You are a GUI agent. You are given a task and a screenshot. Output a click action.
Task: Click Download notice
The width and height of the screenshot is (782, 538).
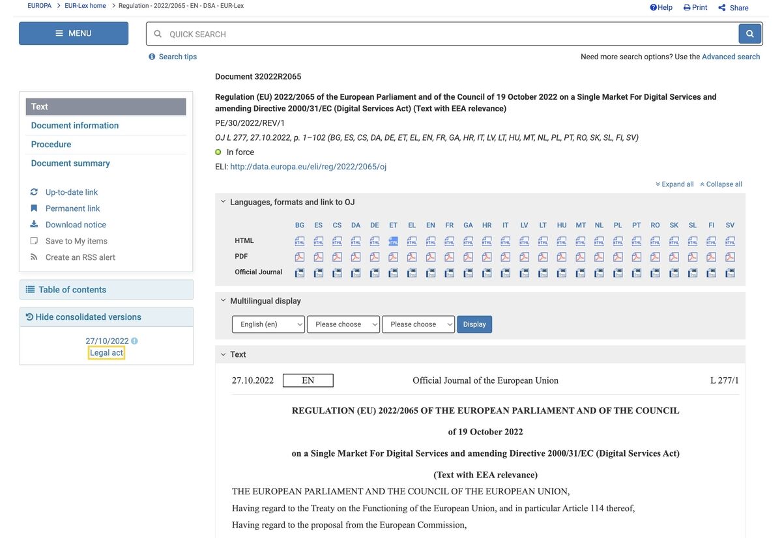tap(76, 225)
